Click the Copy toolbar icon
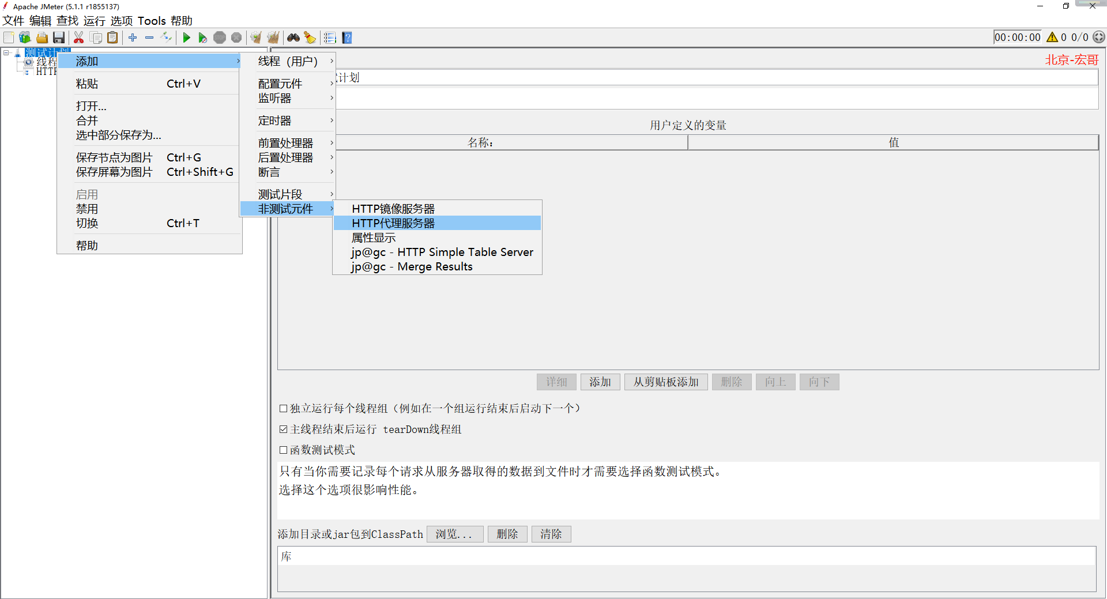The height and width of the screenshot is (599, 1107). tap(96, 37)
